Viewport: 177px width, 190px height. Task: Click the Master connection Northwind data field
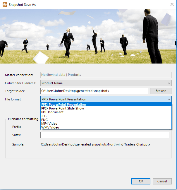106,75
